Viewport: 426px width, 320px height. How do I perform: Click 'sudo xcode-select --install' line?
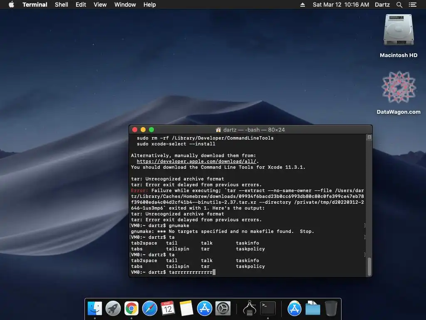[x=176, y=144]
